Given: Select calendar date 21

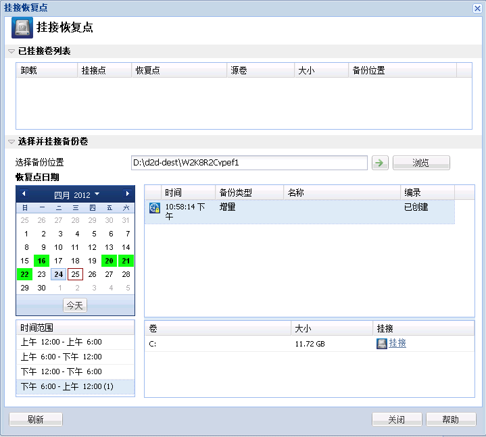Looking at the screenshot, I should pyautogui.click(x=126, y=261).
